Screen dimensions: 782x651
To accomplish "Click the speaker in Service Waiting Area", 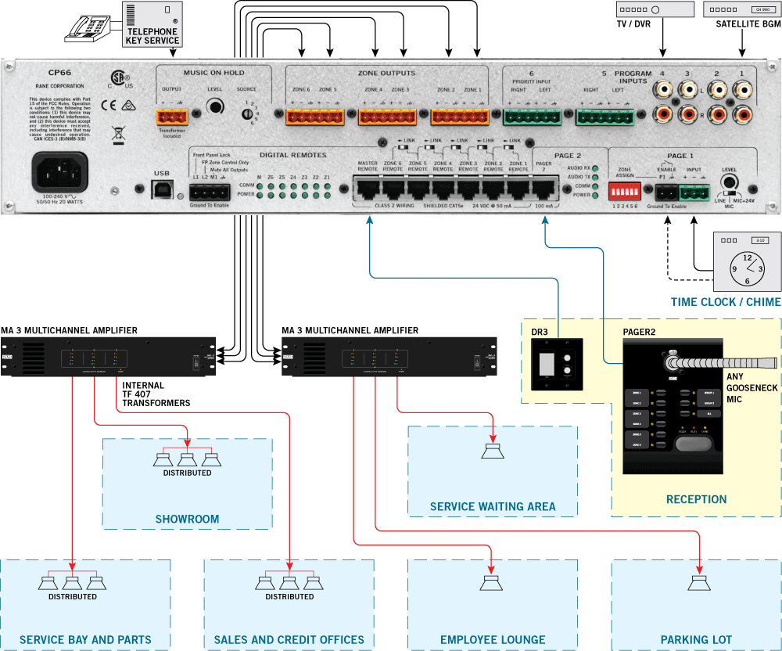I will pos(493,450).
